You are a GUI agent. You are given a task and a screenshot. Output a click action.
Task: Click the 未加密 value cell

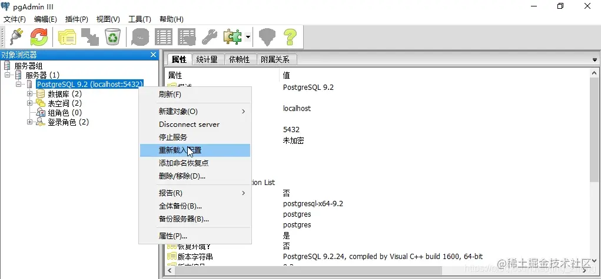coord(293,140)
